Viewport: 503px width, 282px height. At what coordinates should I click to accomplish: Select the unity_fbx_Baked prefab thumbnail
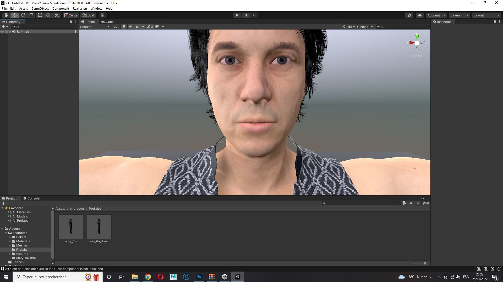tap(99, 227)
